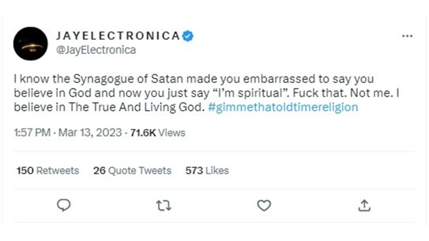Open the three-dot more options menu
This screenshot has width=429, height=241.
click(407, 36)
